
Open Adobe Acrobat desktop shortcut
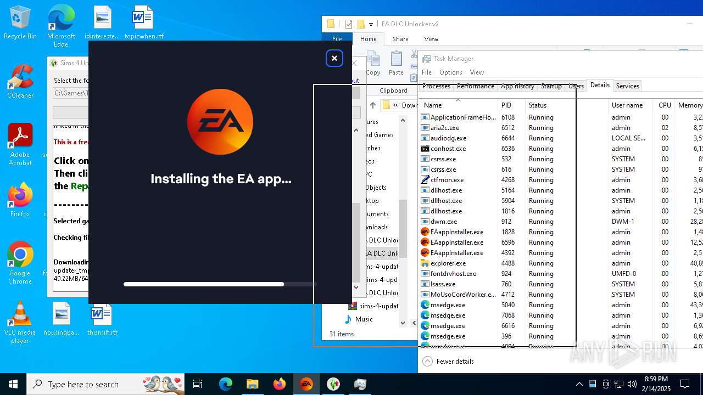[20, 144]
